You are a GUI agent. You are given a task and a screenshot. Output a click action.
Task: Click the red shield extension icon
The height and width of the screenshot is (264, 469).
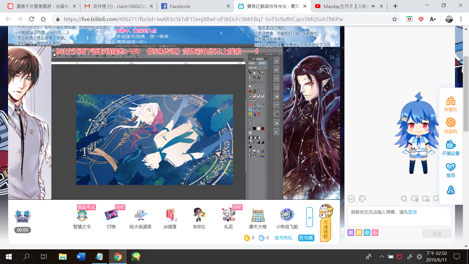coord(421,19)
